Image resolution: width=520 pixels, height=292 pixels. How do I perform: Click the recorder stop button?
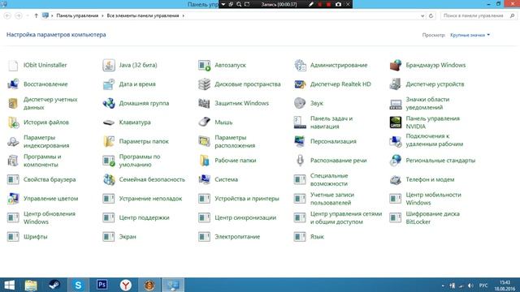click(328, 4)
